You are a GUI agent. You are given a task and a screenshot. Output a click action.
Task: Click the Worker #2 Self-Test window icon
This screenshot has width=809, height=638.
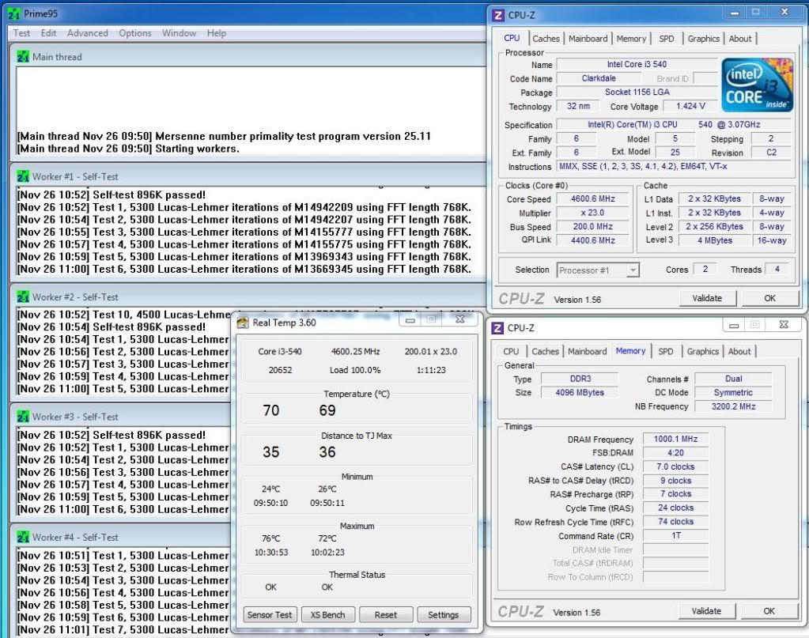(23, 297)
